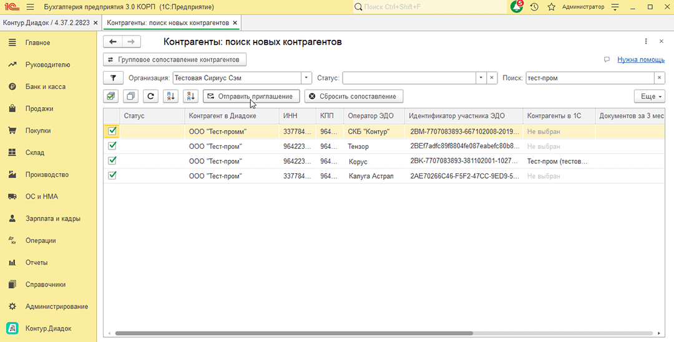The width and height of the screenshot is (674, 342).
Task: Open three-dot form menu
Action: tap(646, 41)
